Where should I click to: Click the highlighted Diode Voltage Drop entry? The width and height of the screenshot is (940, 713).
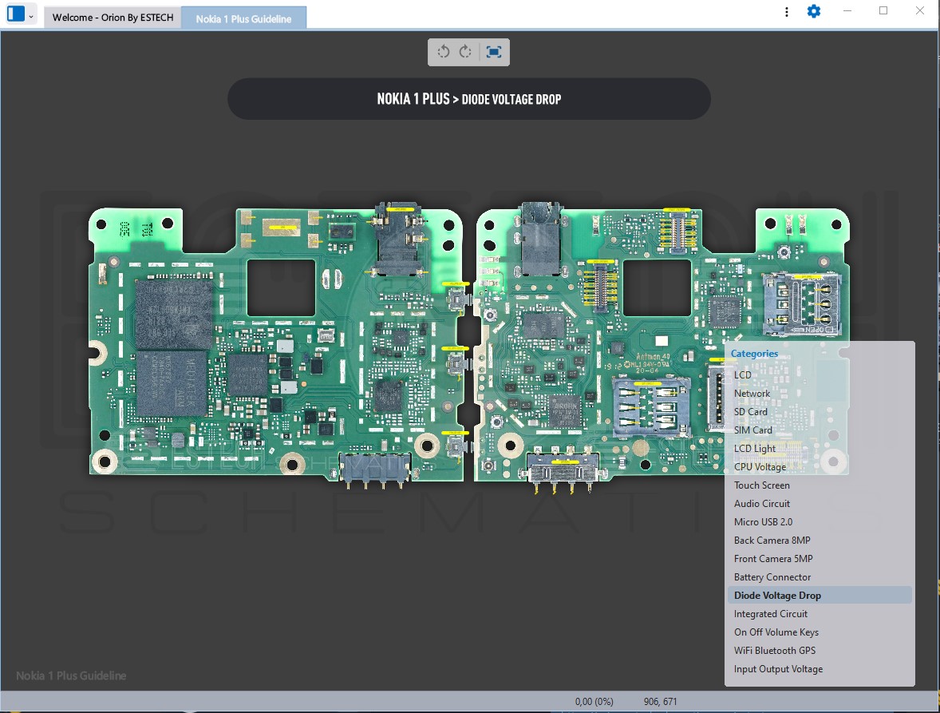777,595
